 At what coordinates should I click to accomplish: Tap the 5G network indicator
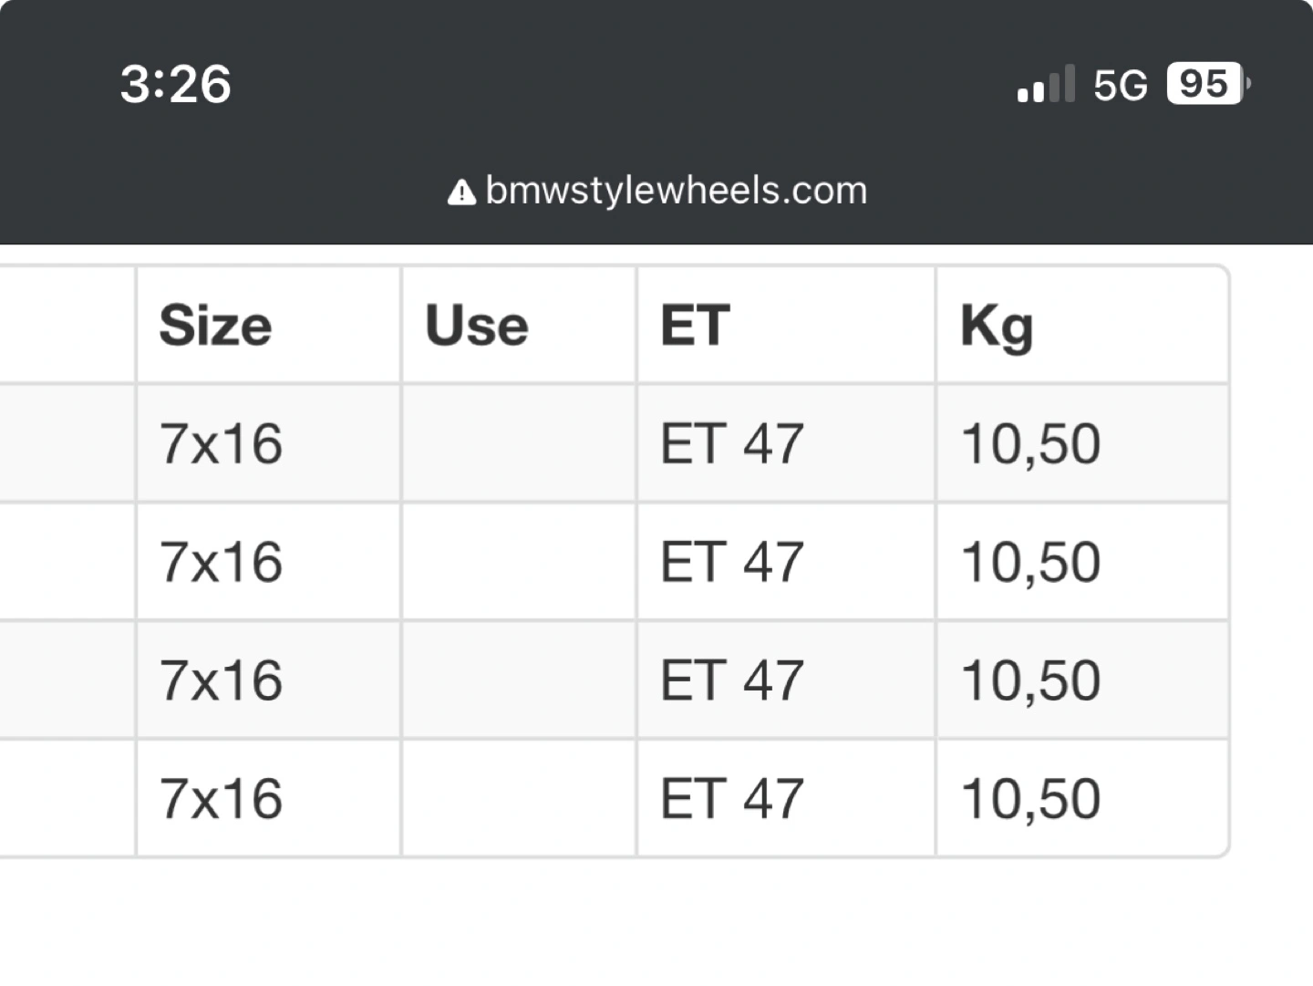(1120, 85)
